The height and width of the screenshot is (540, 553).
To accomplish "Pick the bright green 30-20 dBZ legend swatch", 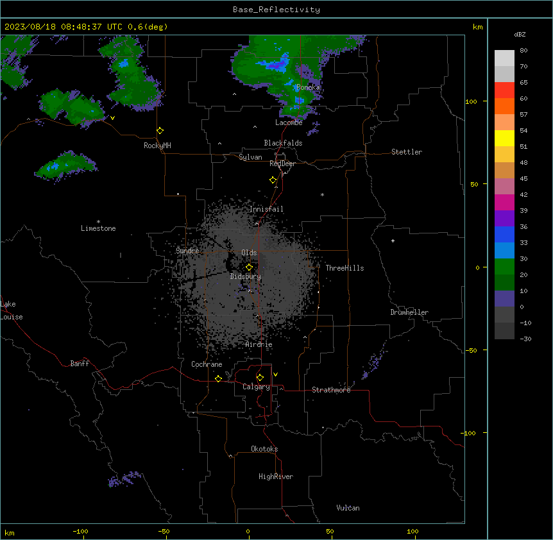I will [x=504, y=267].
